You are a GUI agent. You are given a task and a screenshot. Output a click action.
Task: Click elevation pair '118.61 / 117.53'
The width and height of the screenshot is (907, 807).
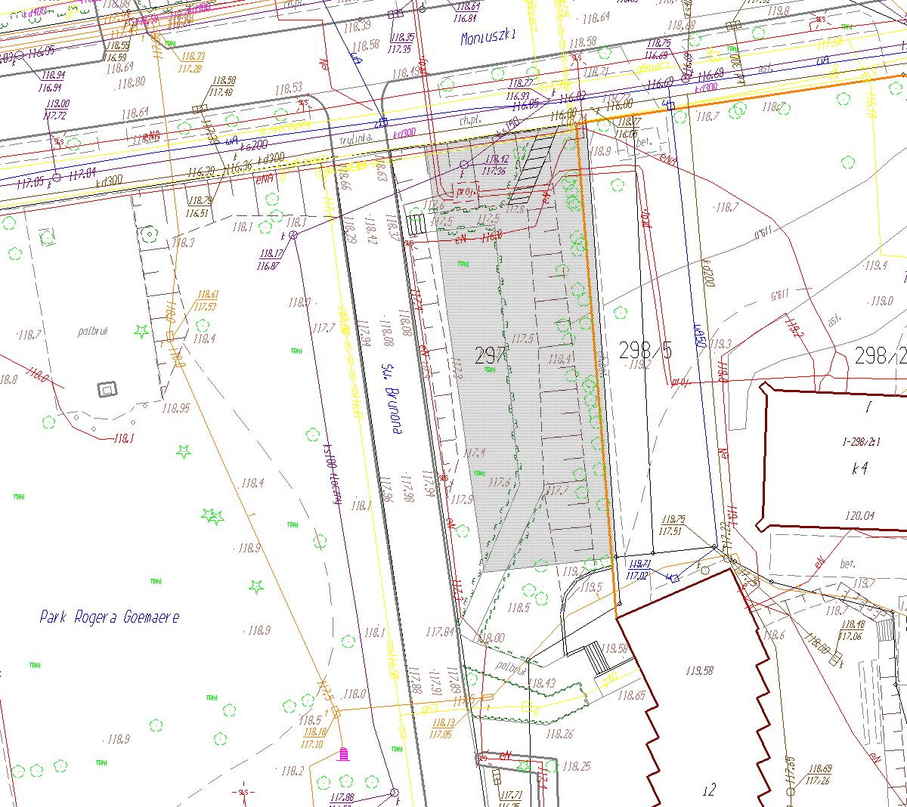pos(206,301)
